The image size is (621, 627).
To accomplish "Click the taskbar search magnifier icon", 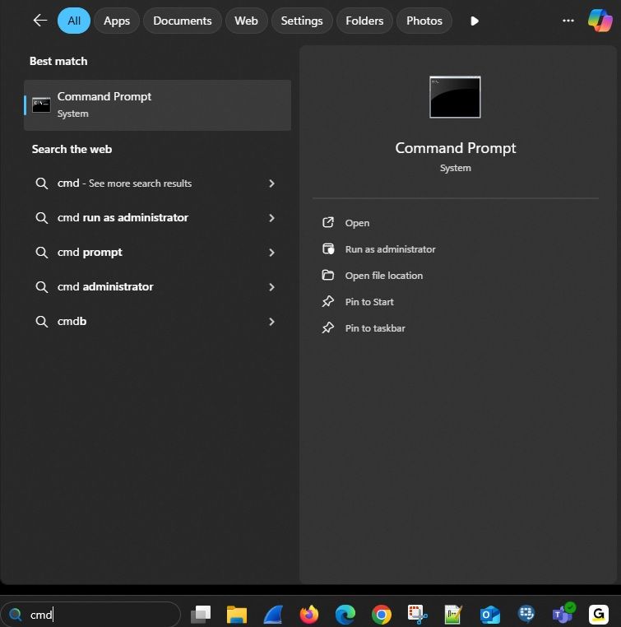I will pyautogui.click(x=15, y=614).
